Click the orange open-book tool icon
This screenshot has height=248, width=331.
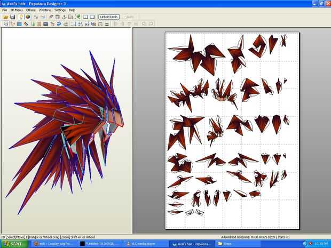pos(39,24)
